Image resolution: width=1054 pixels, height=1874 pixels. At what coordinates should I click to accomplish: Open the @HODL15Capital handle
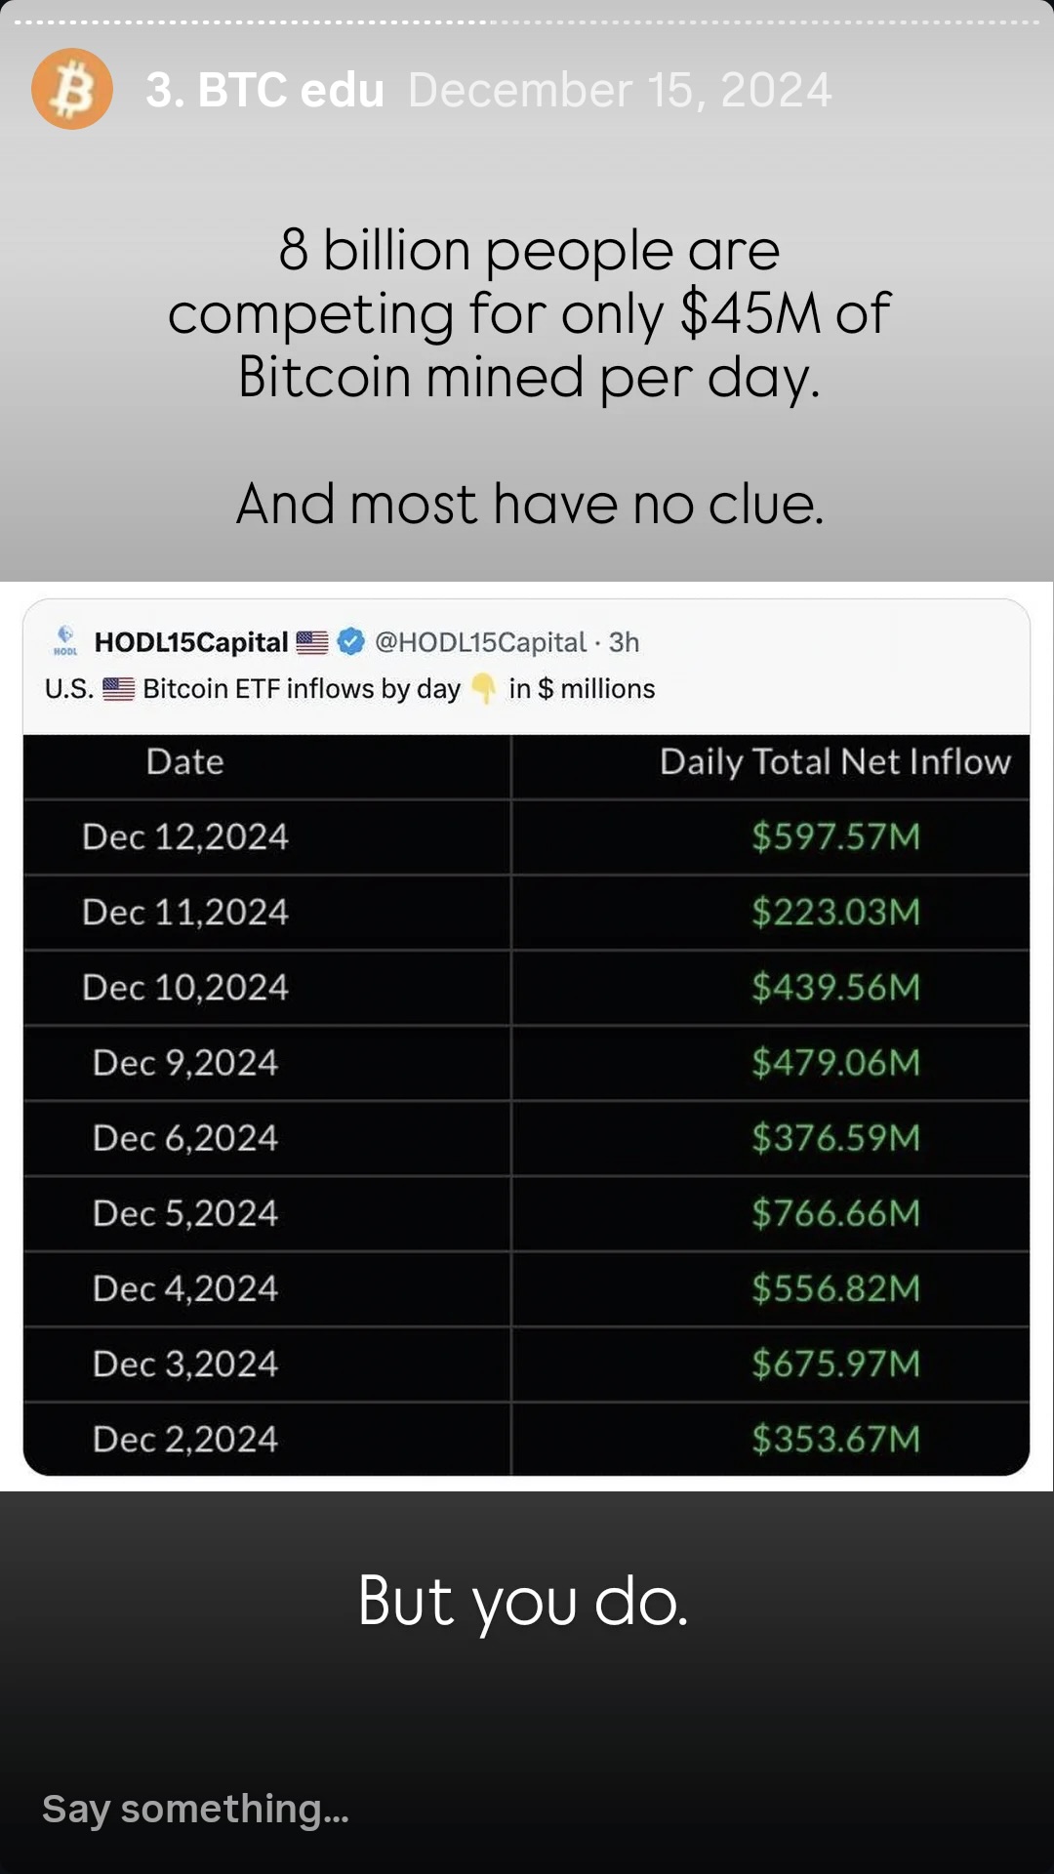click(x=480, y=642)
